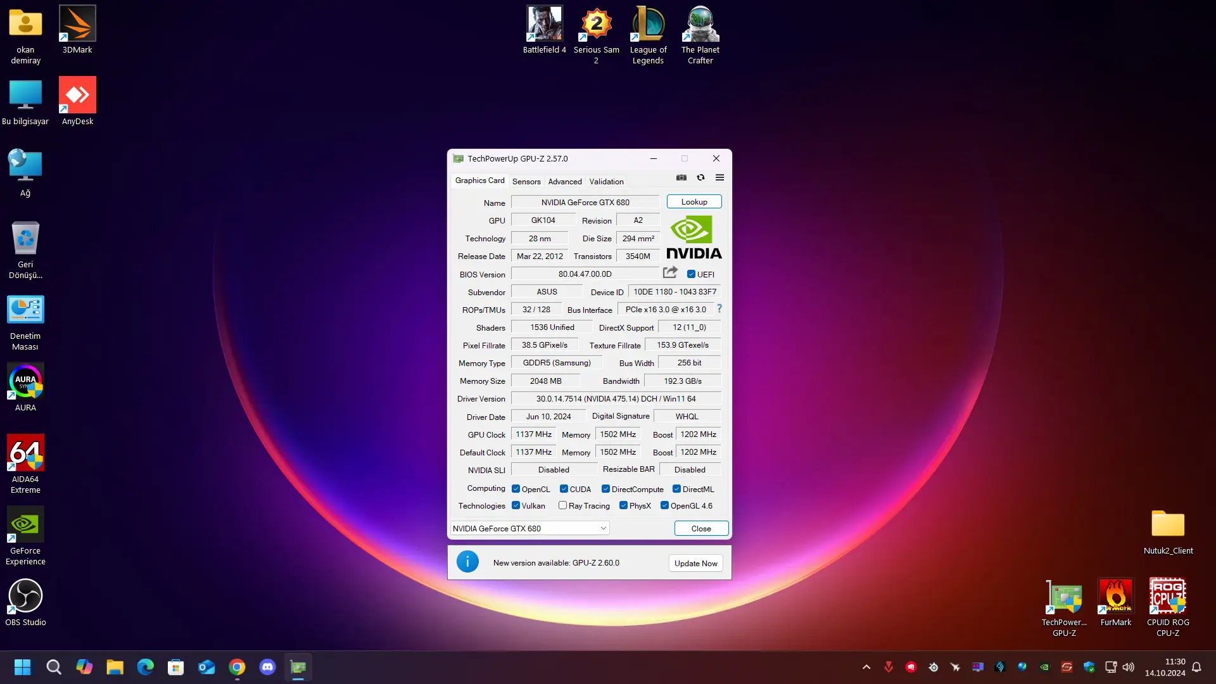Toggle the OpenGL 4.6 checkbox
Viewport: 1216px width, 684px height.
point(664,505)
